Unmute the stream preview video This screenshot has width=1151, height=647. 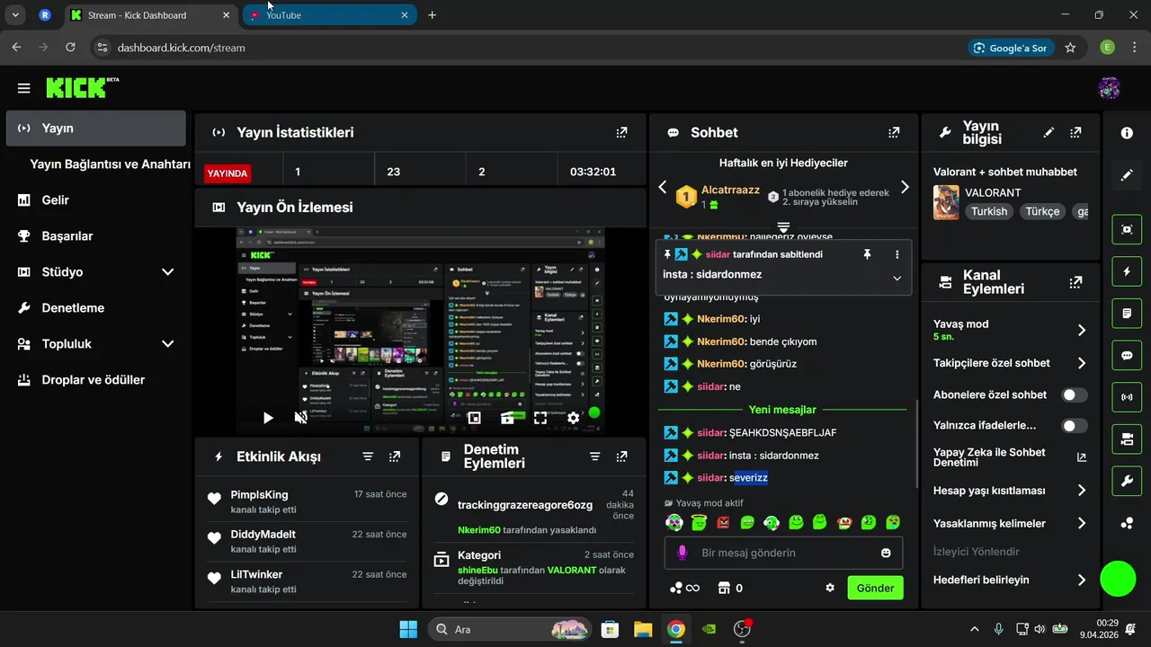(301, 417)
